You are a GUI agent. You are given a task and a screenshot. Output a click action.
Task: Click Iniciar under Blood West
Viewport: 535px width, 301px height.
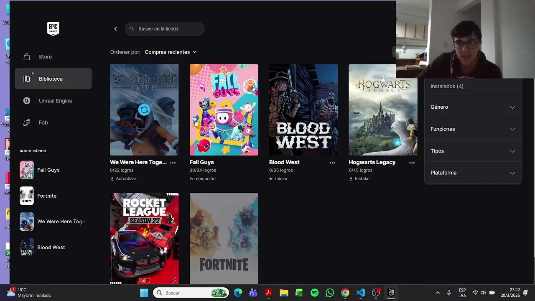pyautogui.click(x=278, y=179)
